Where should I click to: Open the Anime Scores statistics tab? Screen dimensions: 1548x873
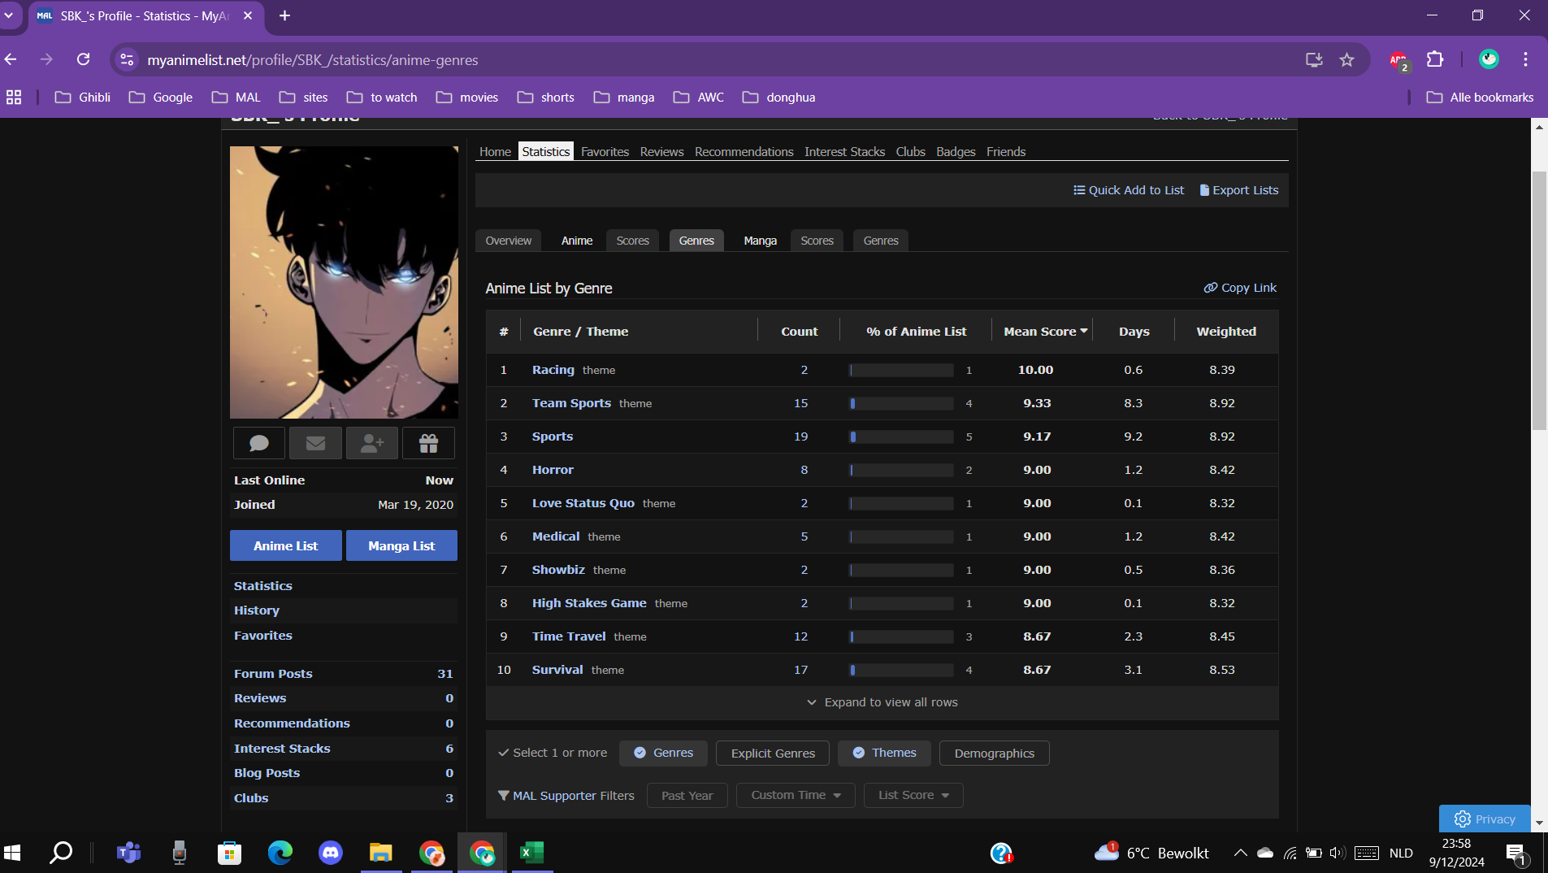(x=632, y=241)
